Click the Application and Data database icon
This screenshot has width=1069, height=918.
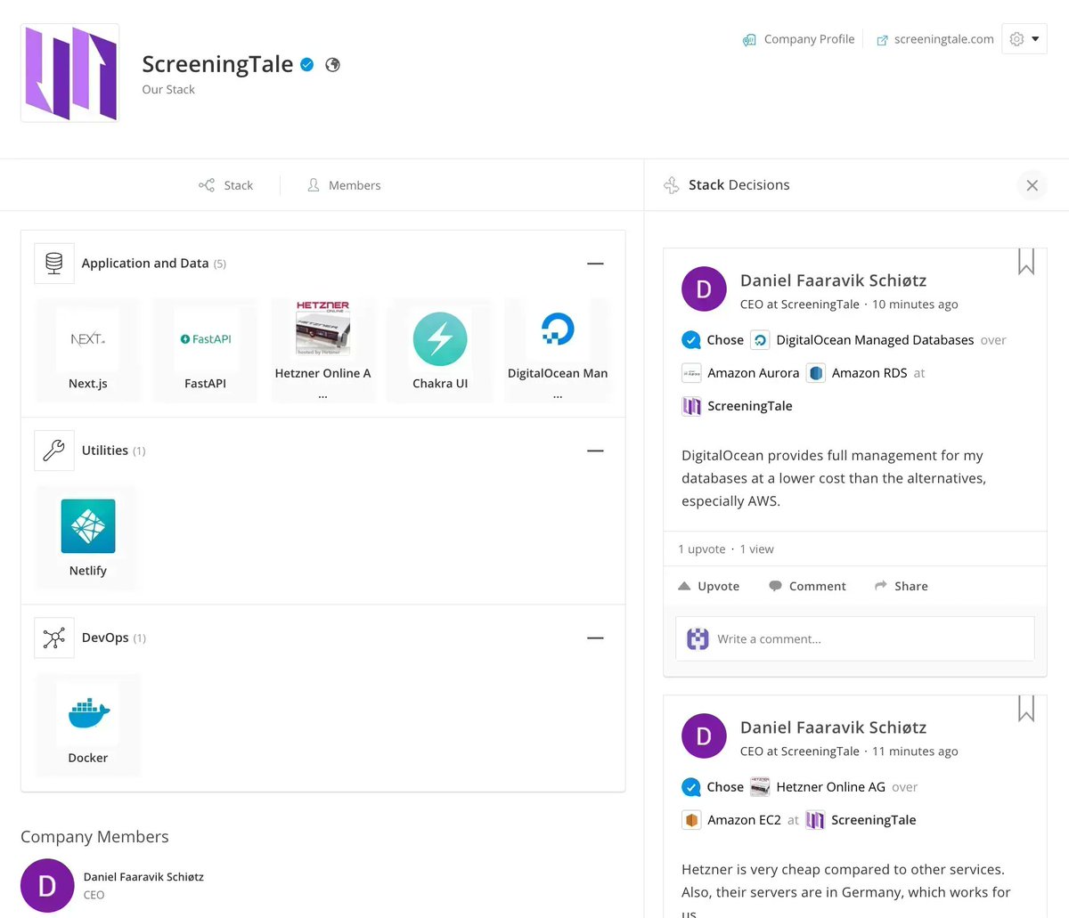click(x=54, y=264)
